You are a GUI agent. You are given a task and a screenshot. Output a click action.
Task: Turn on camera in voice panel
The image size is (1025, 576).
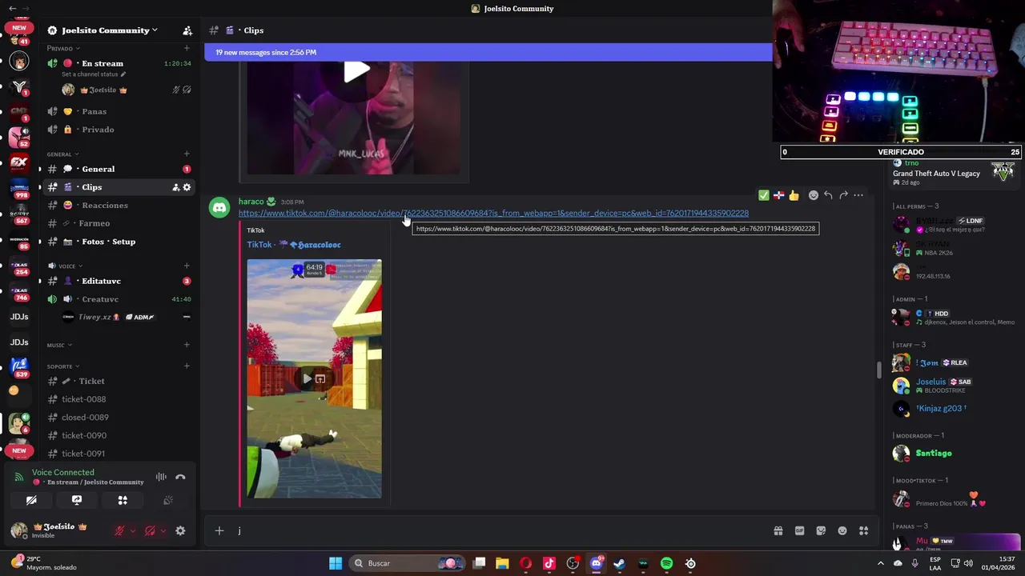coord(31,500)
